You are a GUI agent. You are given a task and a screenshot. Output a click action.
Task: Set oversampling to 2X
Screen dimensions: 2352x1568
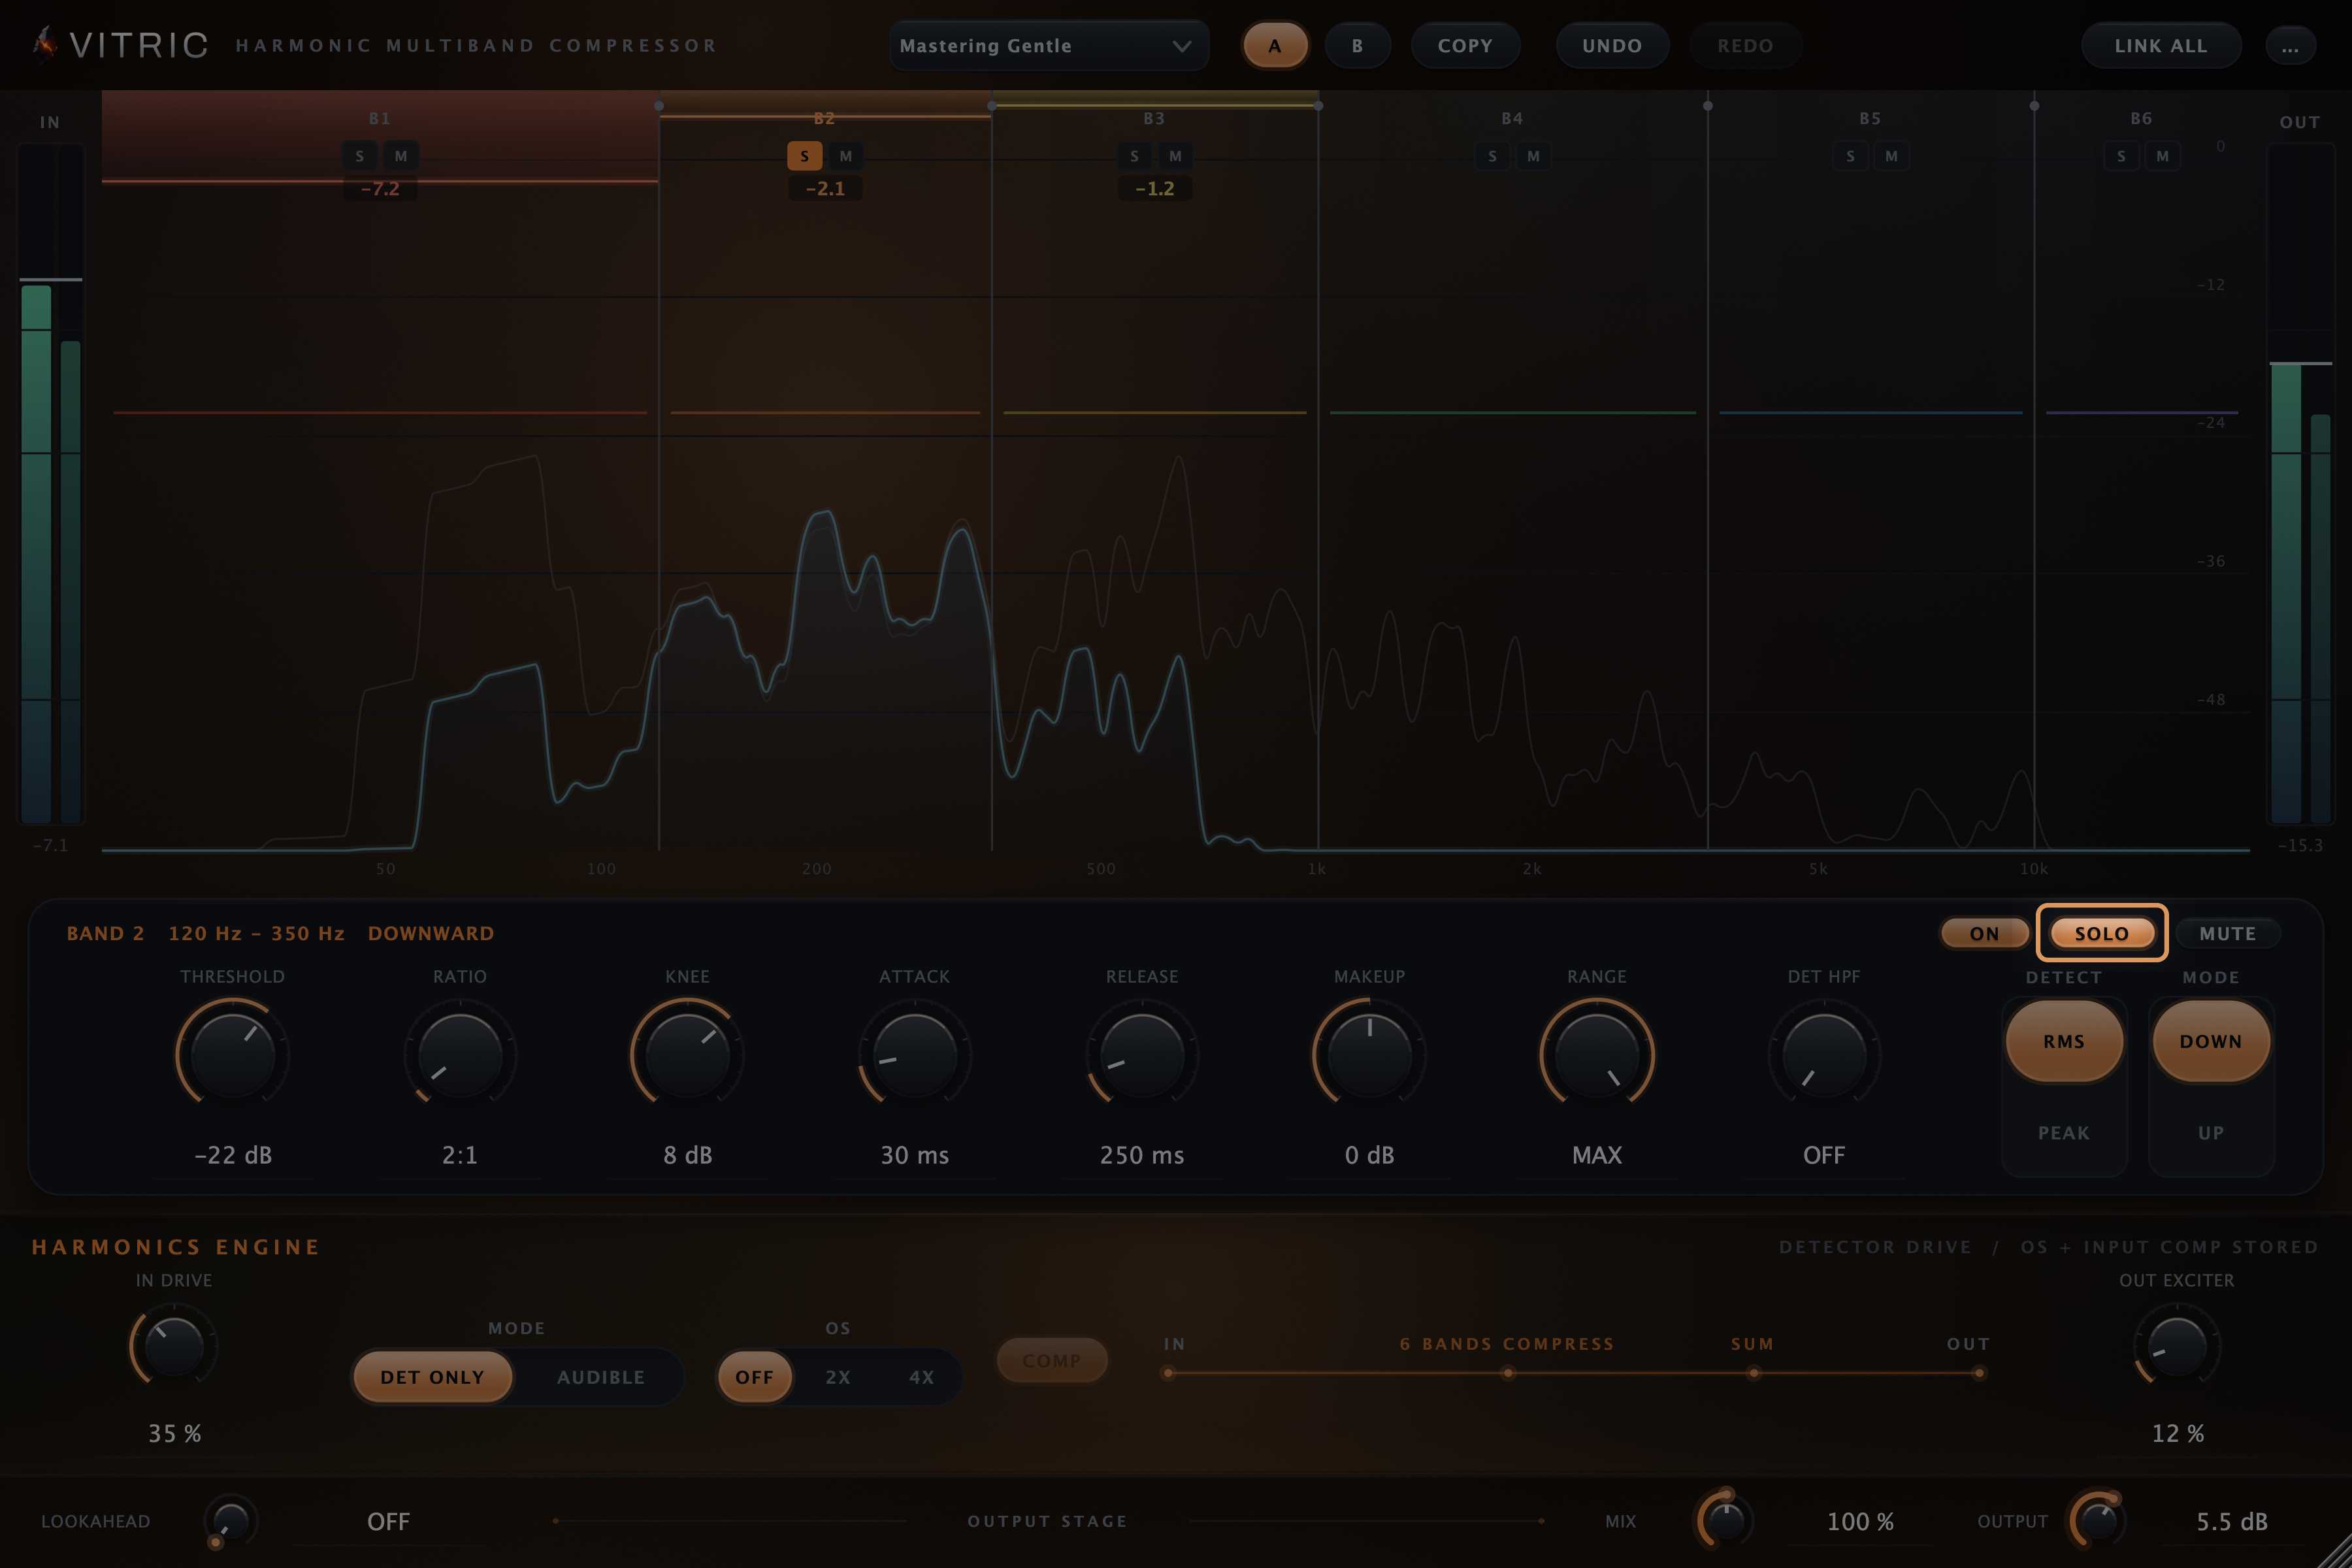pos(838,1377)
